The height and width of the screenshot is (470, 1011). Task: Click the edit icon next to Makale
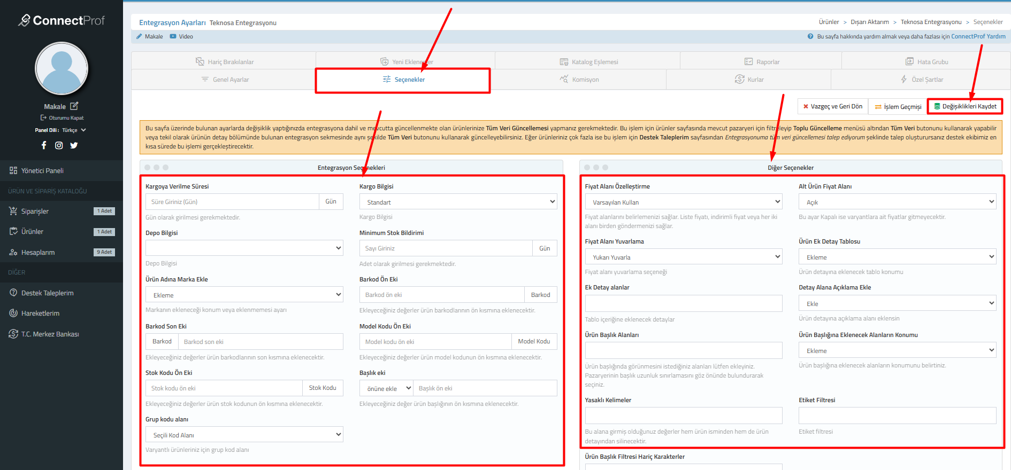(x=74, y=106)
